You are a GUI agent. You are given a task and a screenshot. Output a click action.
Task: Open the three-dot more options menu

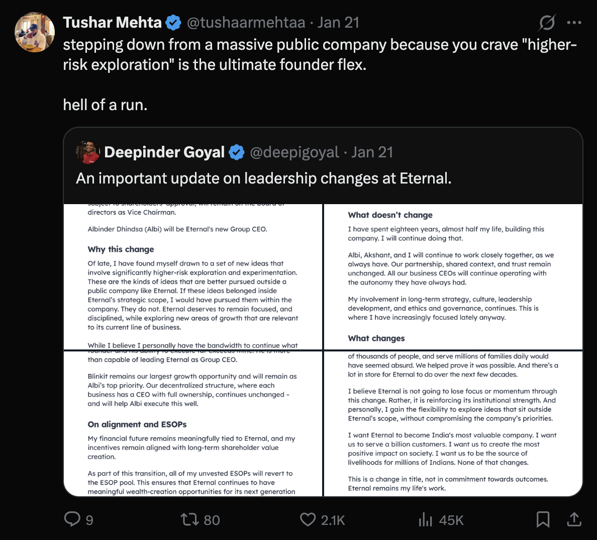point(574,23)
